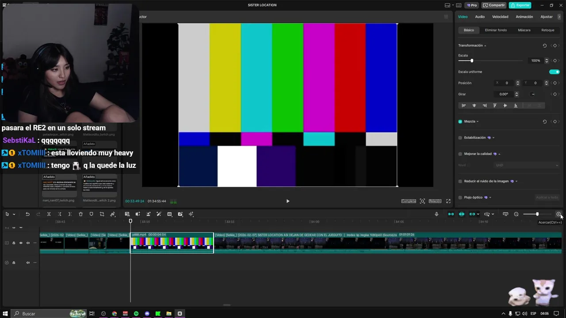
Task: Click the zoom out minus icon
Action: tap(516, 214)
